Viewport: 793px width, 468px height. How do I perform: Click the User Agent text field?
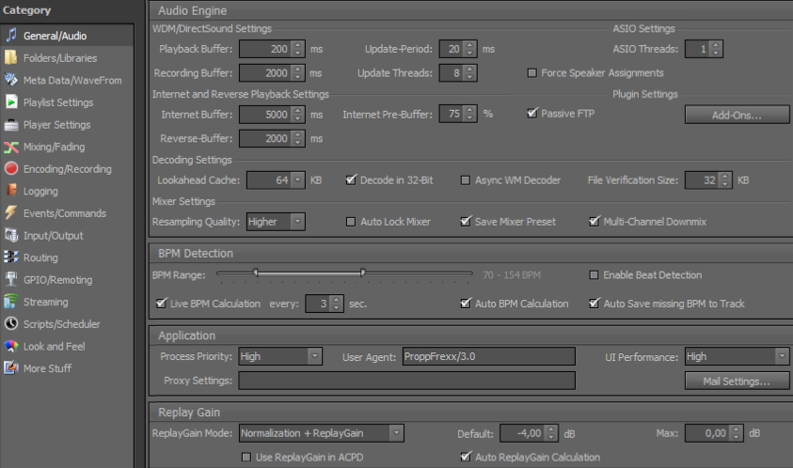point(488,356)
